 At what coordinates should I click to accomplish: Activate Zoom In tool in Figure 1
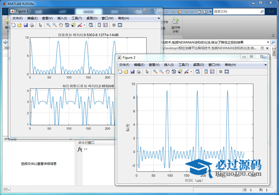click(48, 25)
